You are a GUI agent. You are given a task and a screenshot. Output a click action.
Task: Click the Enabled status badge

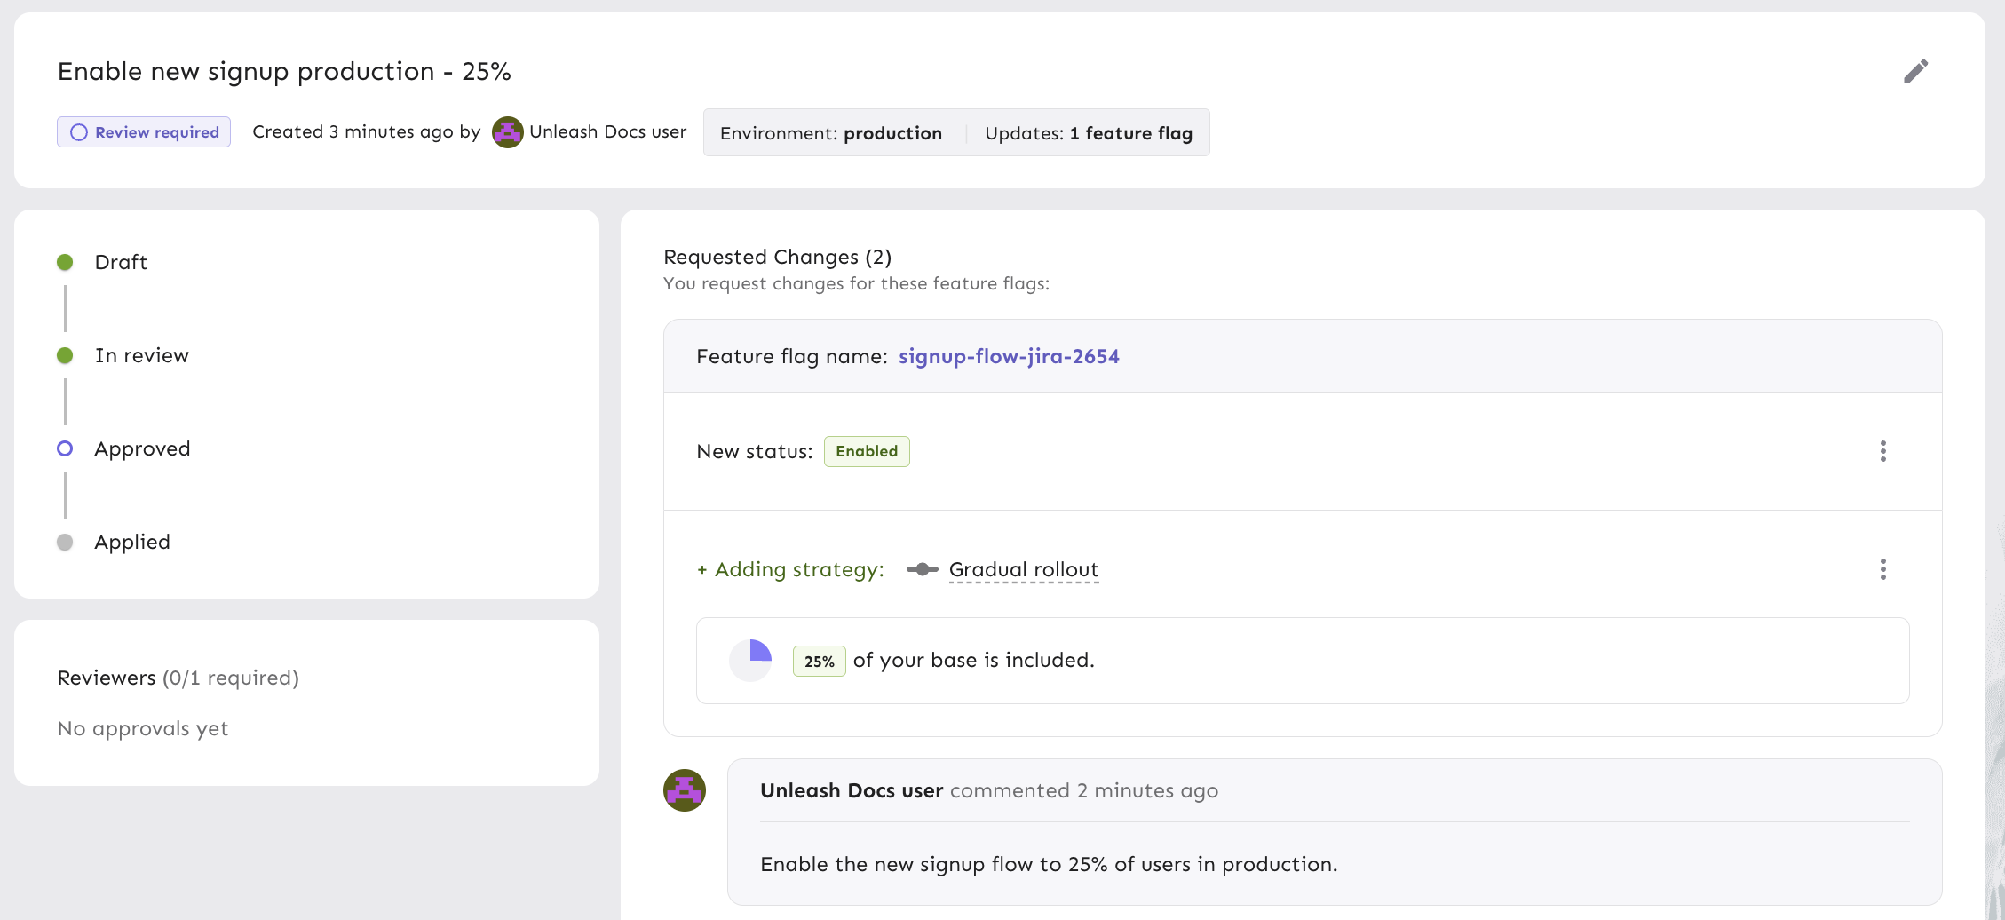pyautogui.click(x=867, y=451)
